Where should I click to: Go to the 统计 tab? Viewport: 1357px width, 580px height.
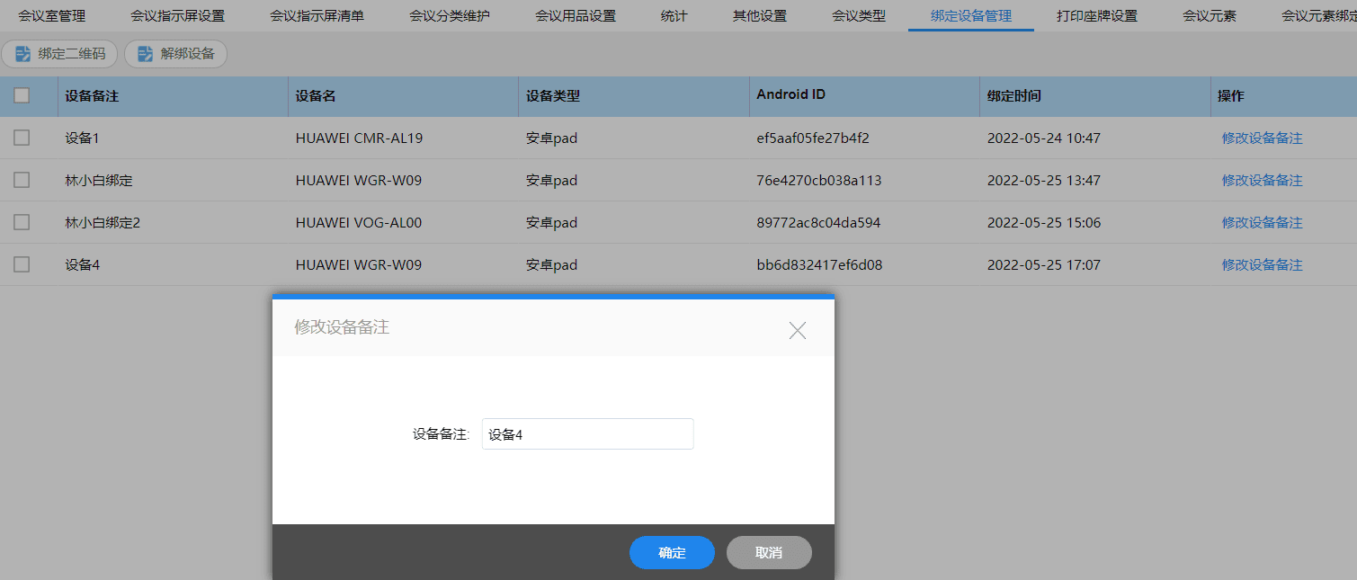(x=674, y=15)
